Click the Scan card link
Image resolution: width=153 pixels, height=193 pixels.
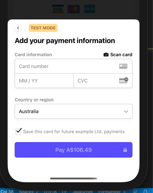tap(121, 54)
